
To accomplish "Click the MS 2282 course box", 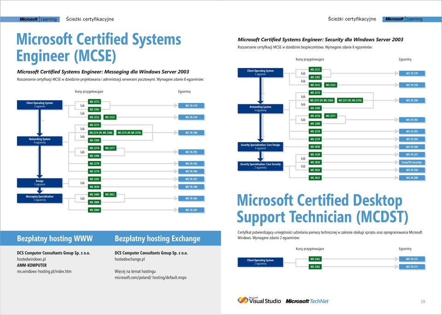I will pyautogui.click(x=94, y=179).
